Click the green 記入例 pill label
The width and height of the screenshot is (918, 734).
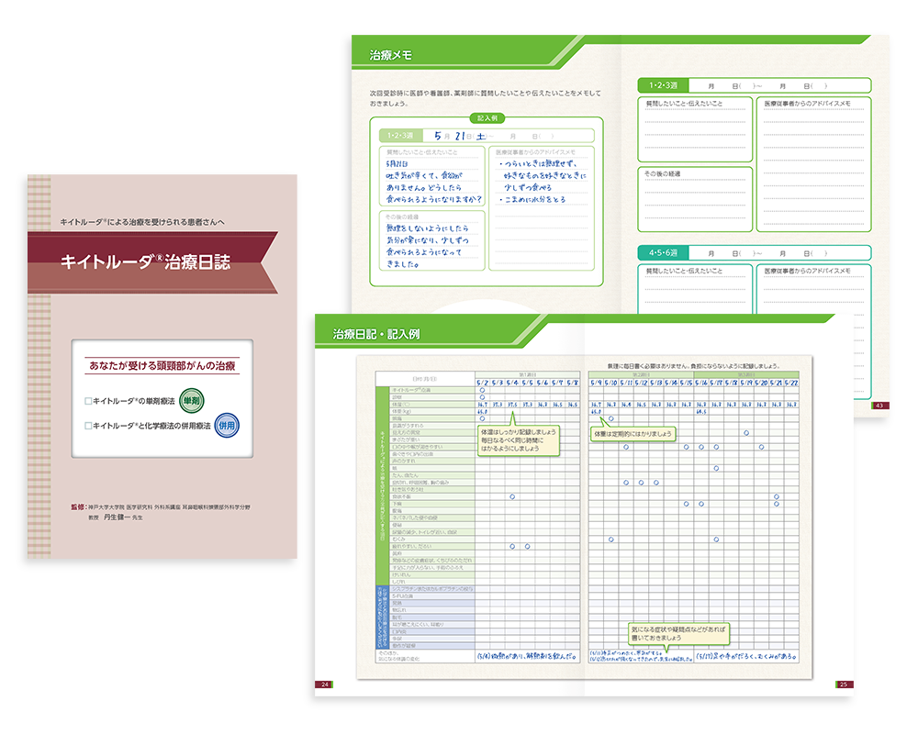click(x=487, y=118)
